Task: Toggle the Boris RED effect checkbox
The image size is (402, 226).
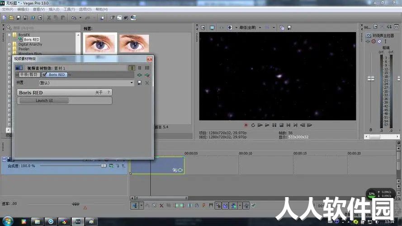Action: [x=45, y=75]
